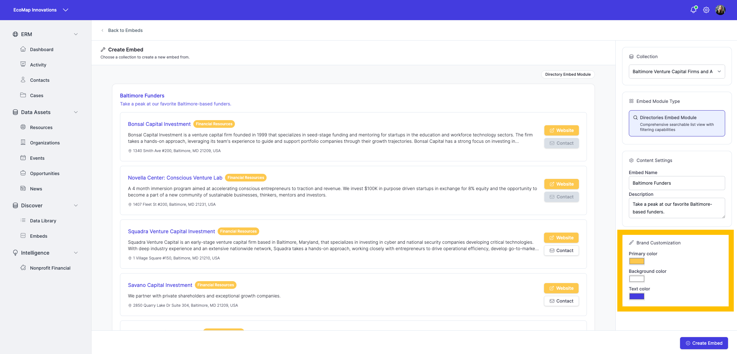The width and height of the screenshot is (737, 354).
Task: Click the user profile avatar
Action: [x=720, y=10]
